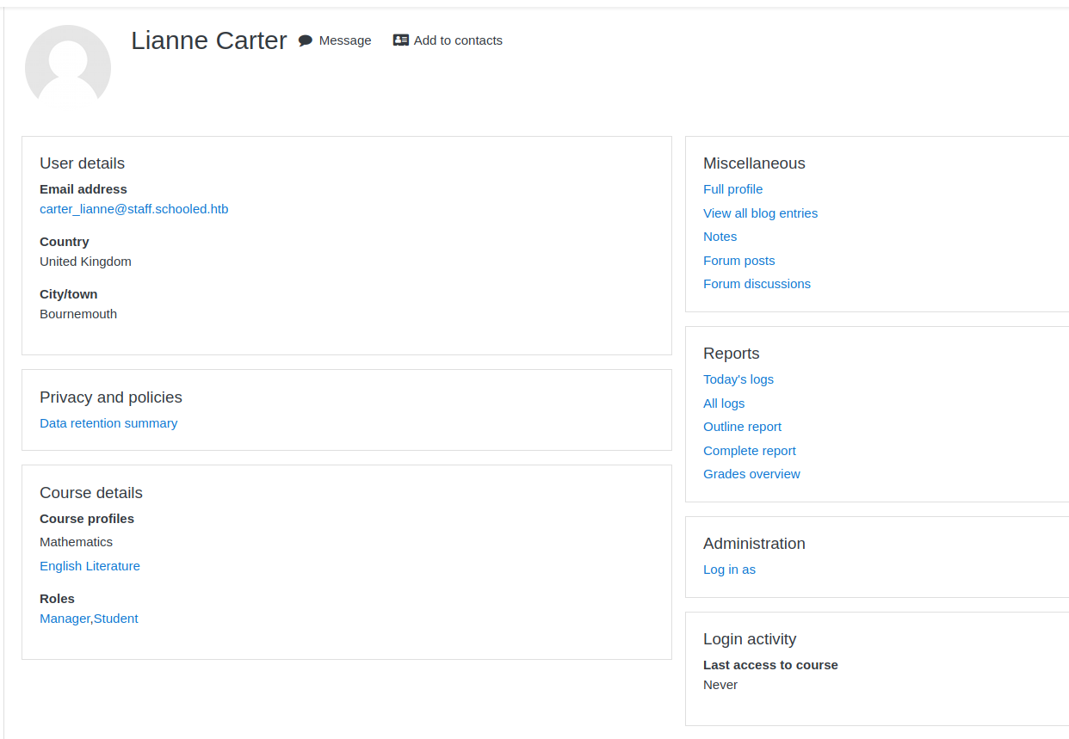
Task: Open the English Literature course profile
Action: coord(90,566)
